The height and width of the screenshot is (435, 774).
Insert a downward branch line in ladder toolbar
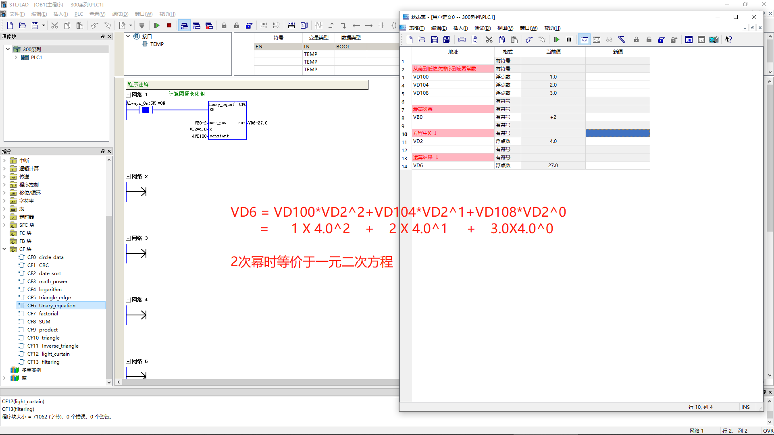point(343,26)
